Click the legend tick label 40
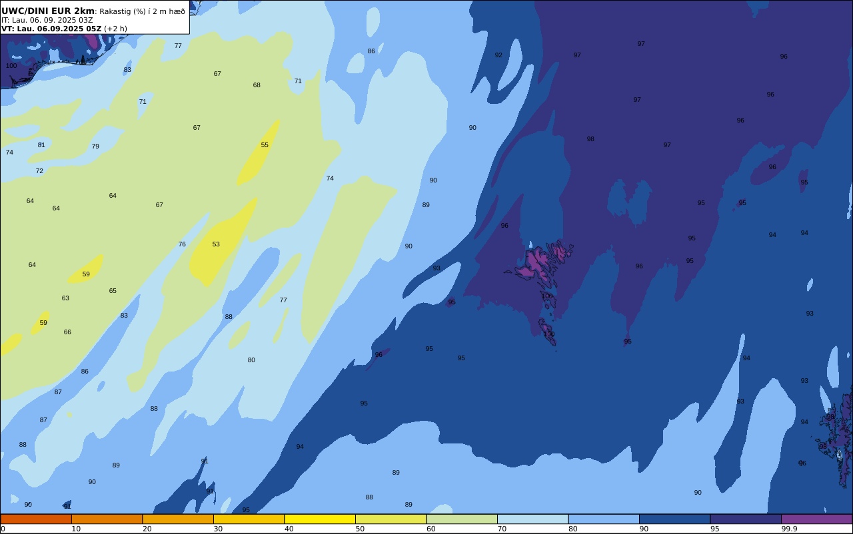The height and width of the screenshot is (534, 853). (x=289, y=529)
